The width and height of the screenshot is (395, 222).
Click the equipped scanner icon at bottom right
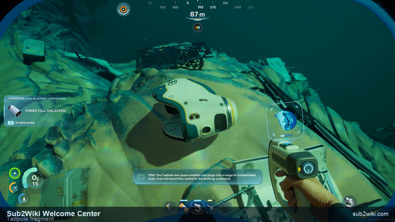coord(349,202)
